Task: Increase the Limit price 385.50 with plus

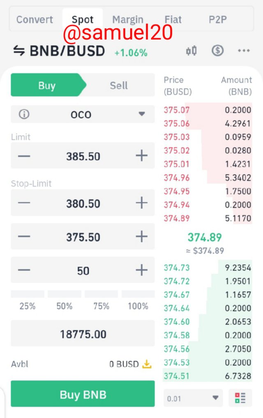Action: (142, 156)
